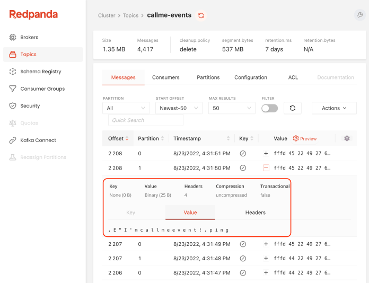Viewport: 369px width, 283px height.
Task: Open the Max Results dropdown
Action: pyautogui.click(x=232, y=108)
